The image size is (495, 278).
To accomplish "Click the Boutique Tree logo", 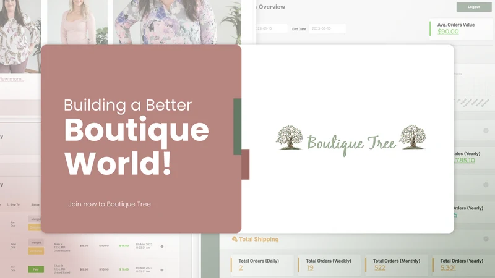I will coord(351,140).
